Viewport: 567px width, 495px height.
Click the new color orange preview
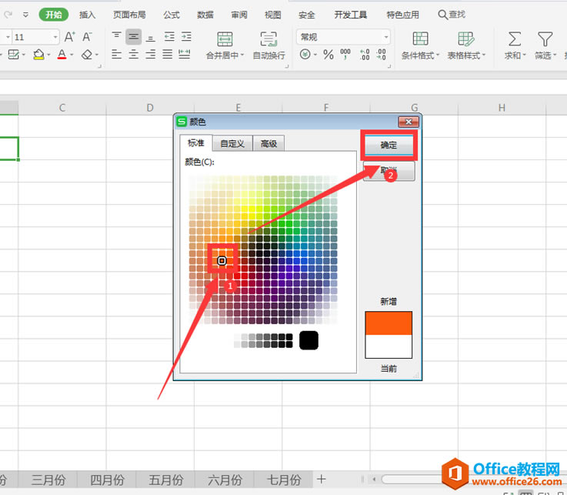[x=389, y=323]
